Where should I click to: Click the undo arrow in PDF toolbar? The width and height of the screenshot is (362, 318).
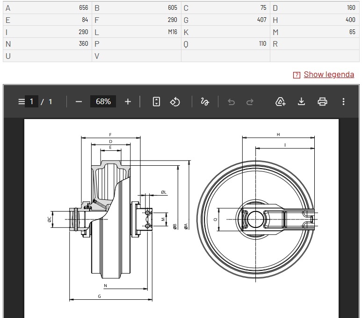[231, 102]
